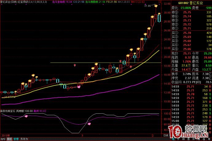This screenshot has width=212, height=141.
Task: Click the 买⑤ bid row at 25.66
Action: coord(191,49)
